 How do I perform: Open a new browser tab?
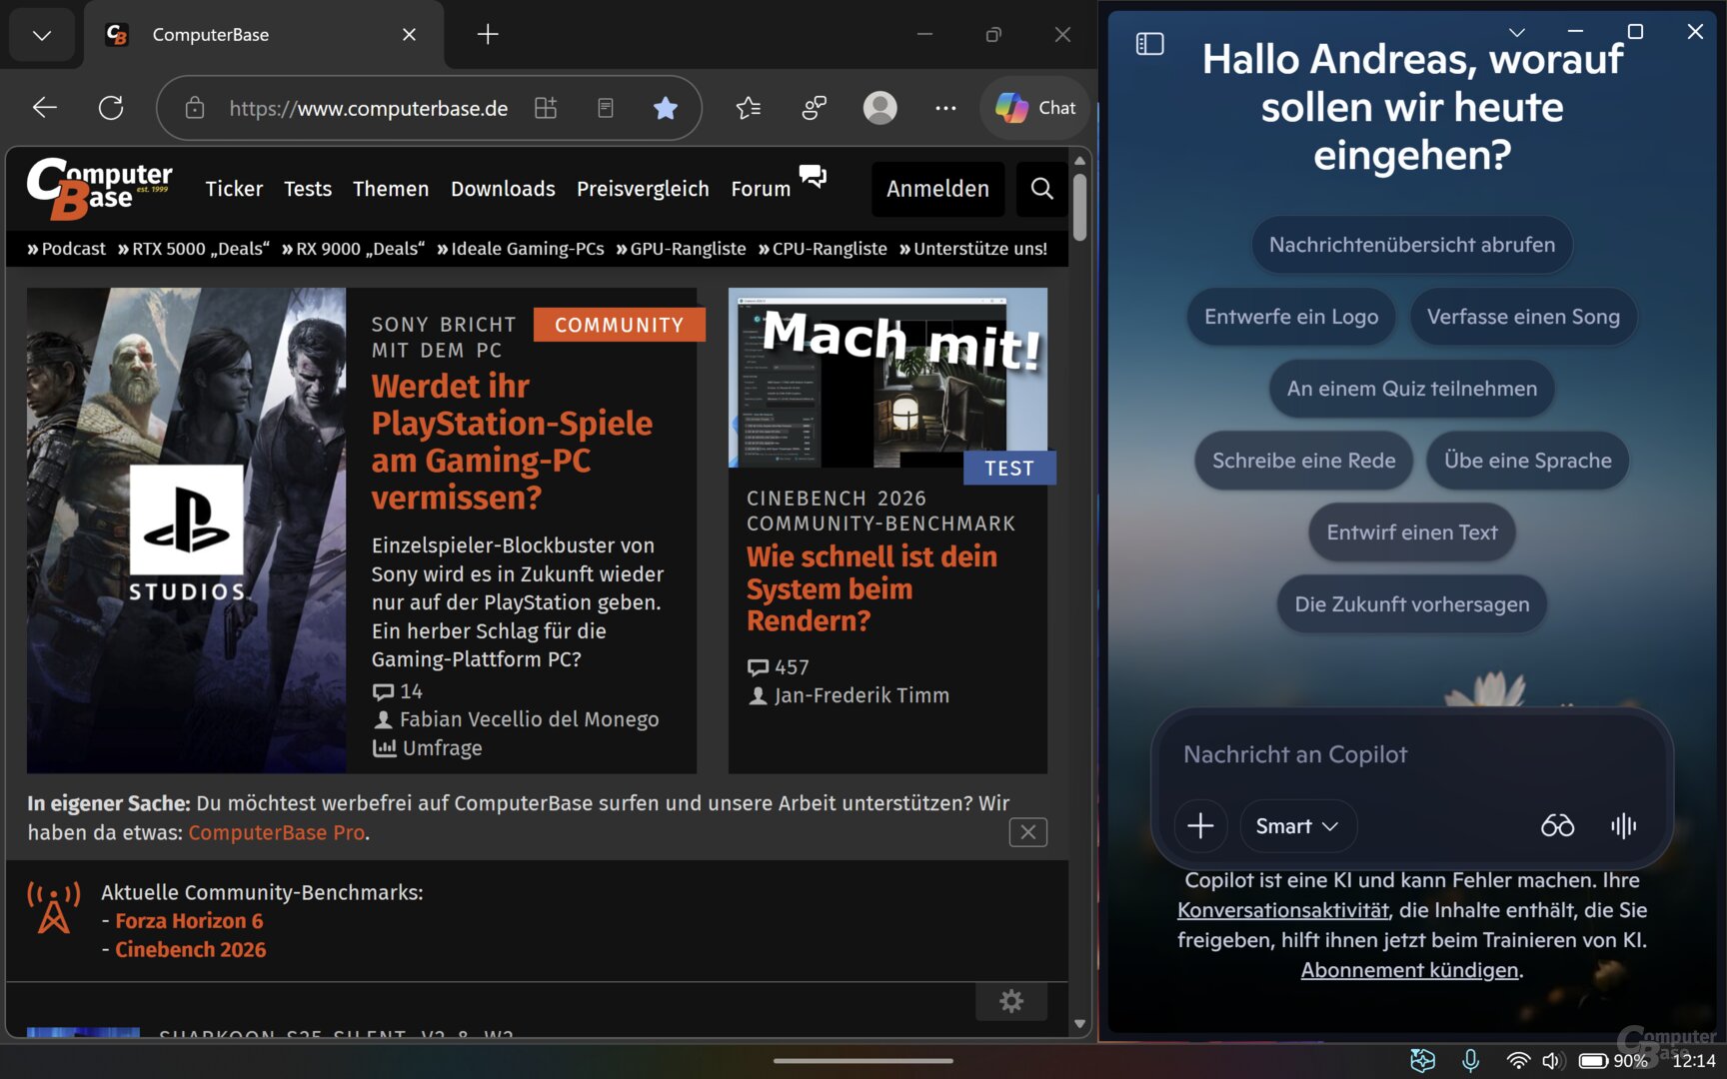pos(488,35)
